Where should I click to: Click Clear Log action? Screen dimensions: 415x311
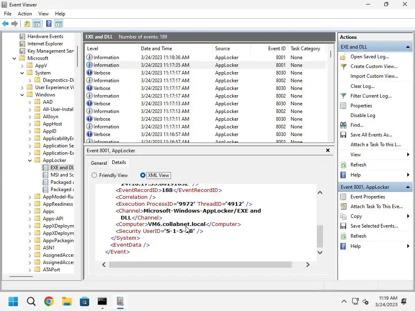[x=362, y=86]
